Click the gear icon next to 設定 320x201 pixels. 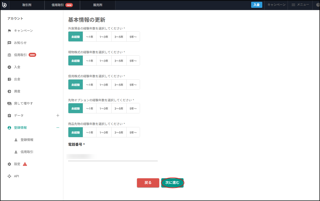coord(9,164)
